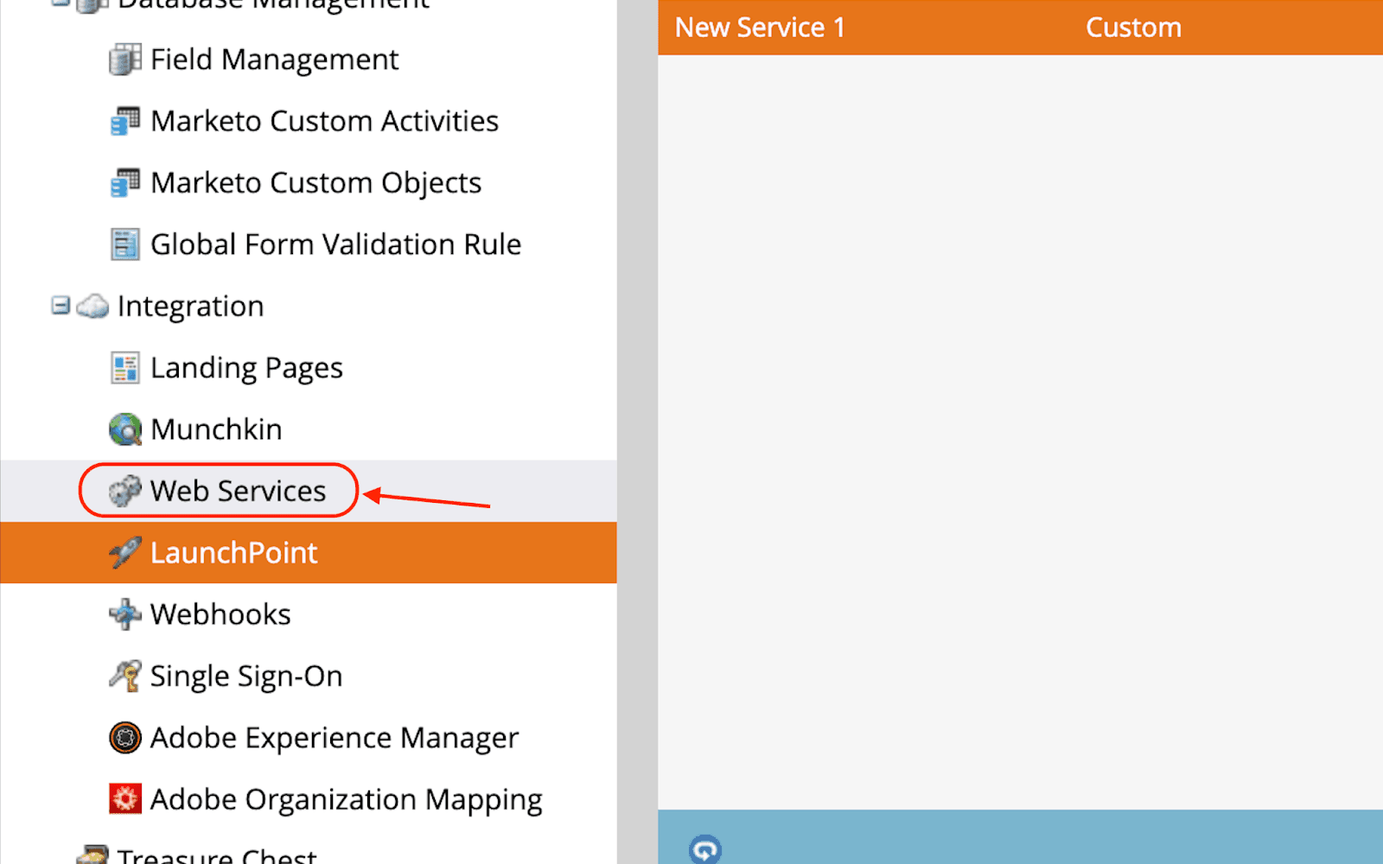Click the Adobe Experience Manager icon
This screenshot has width=1383, height=864.
(124, 738)
